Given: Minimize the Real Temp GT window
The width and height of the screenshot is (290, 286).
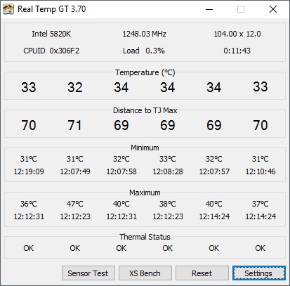Looking at the screenshot, I should [209, 9].
